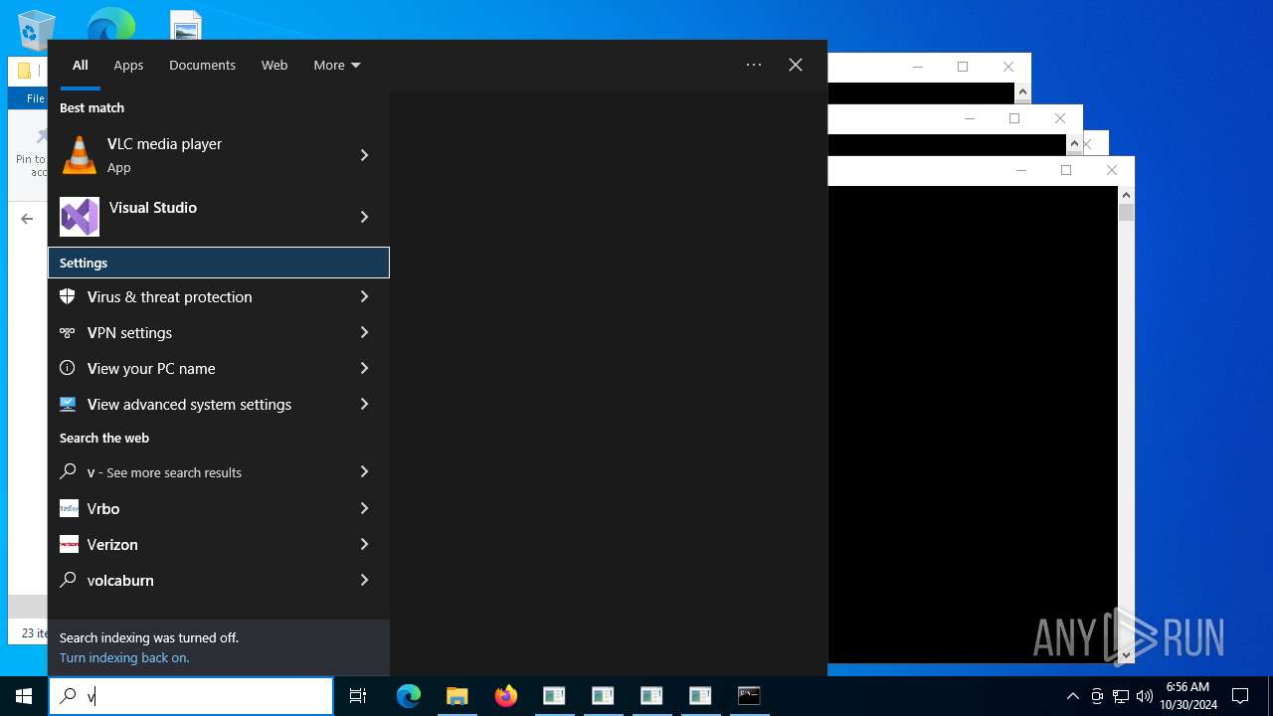Select the All search tab

tap(81, 65)
